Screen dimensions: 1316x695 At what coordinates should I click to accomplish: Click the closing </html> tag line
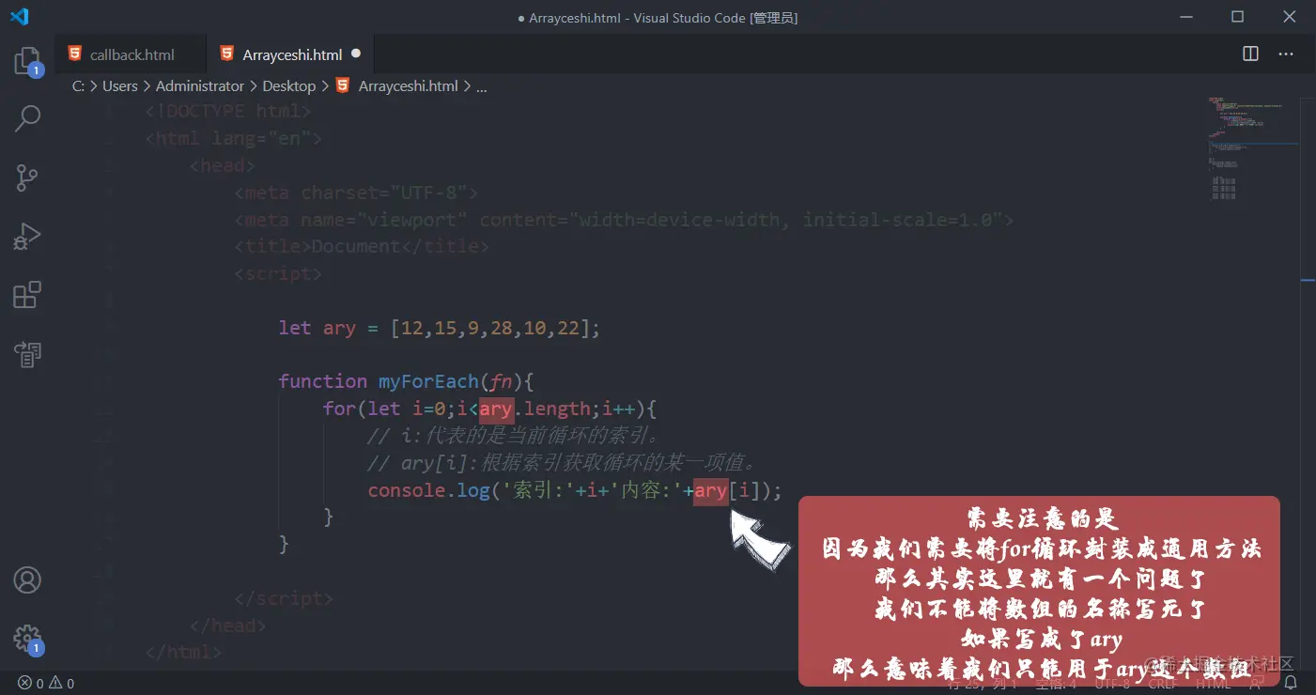184,652
